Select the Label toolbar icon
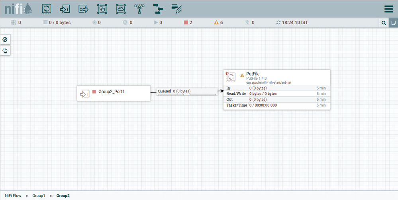398x200 pixels. 176,8
